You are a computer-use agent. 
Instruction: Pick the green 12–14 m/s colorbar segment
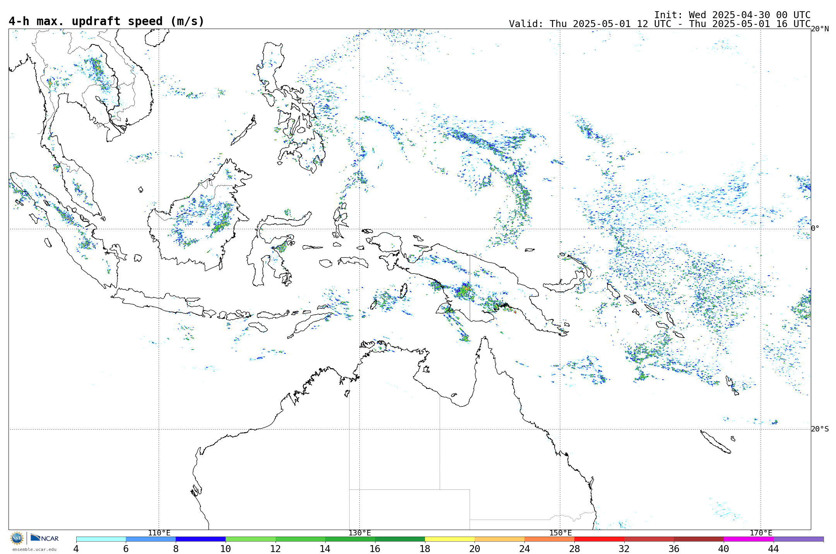point(300,539)
